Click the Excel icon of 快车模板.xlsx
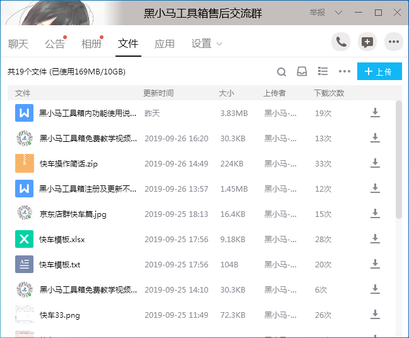Image resolution: width=409 pixels, height=338 pixels. tap(24, 239)
